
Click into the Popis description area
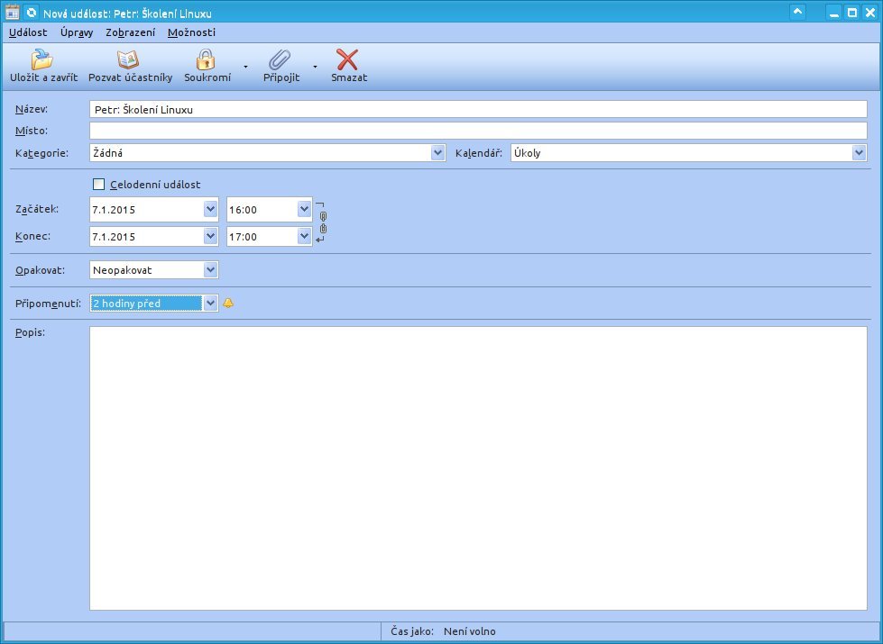click(x=478, y=468)
